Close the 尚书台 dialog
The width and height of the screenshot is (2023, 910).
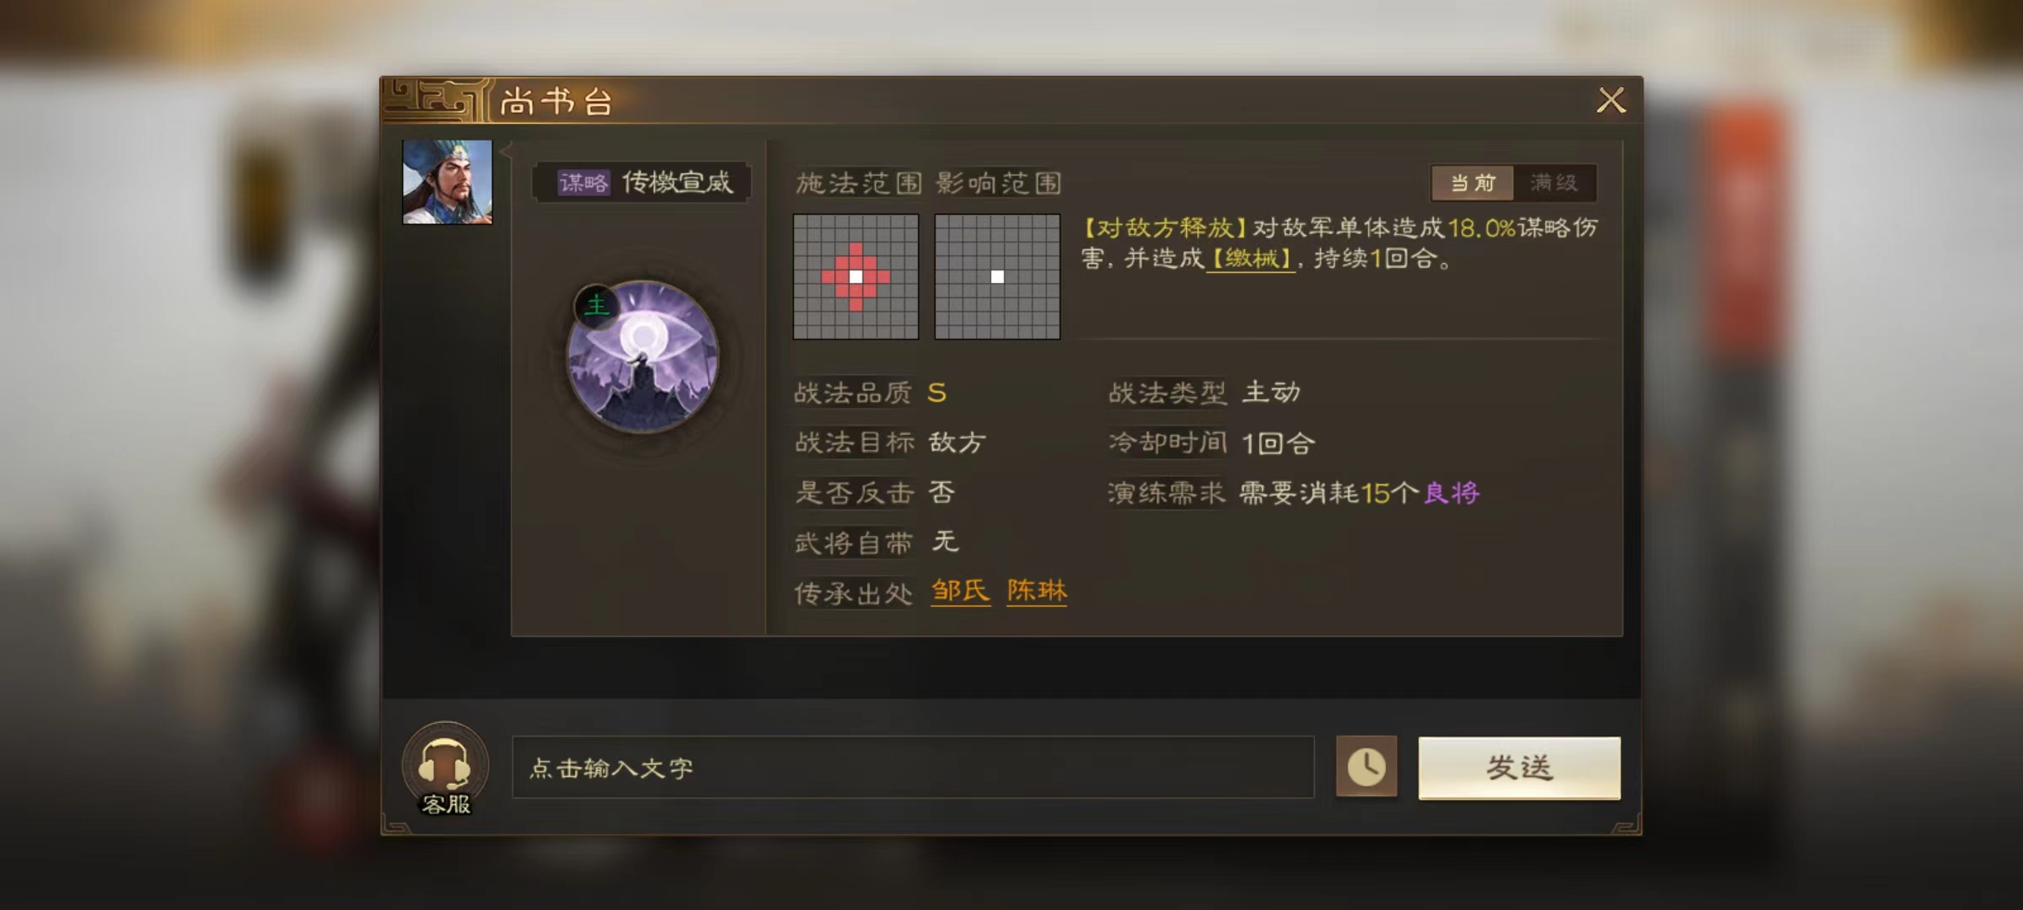[x=1611, y=100]
